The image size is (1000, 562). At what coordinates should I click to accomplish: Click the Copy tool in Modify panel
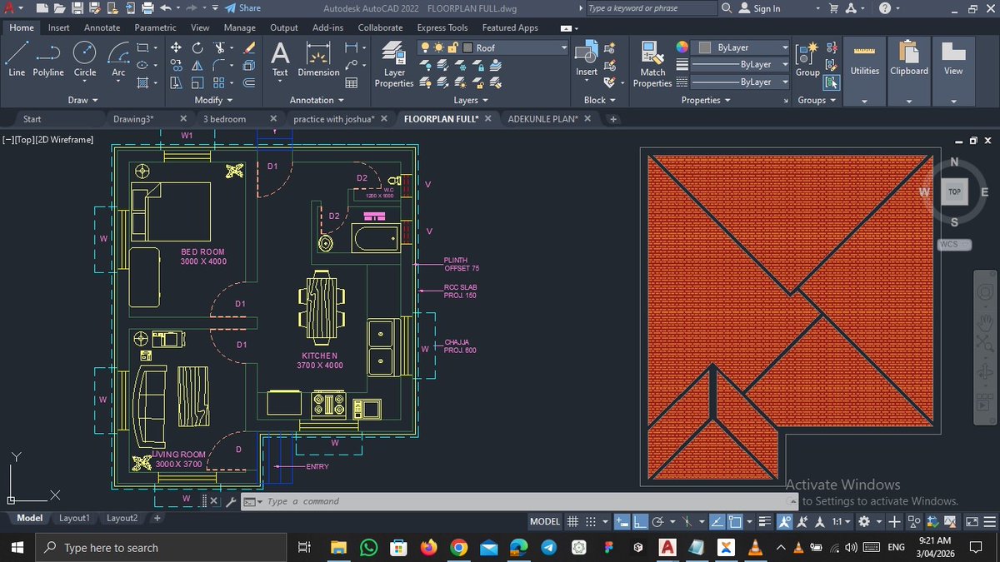click(176, 65)
